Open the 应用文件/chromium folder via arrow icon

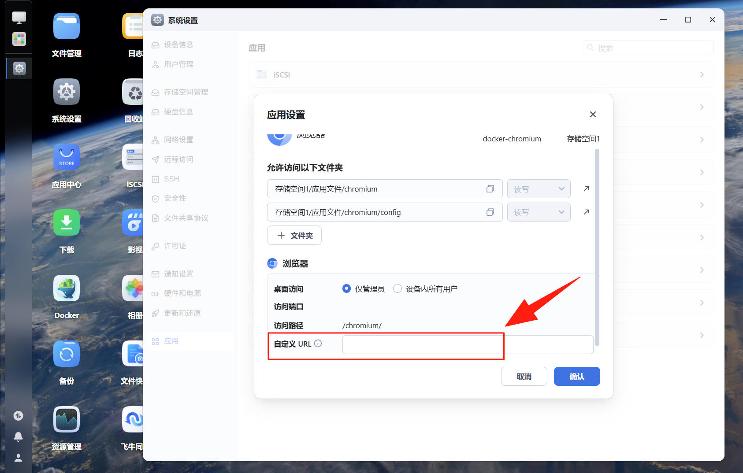click(586, 189)
